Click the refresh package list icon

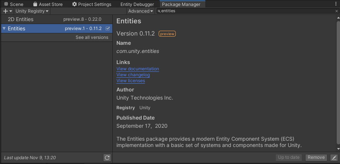tap(107, 158)
